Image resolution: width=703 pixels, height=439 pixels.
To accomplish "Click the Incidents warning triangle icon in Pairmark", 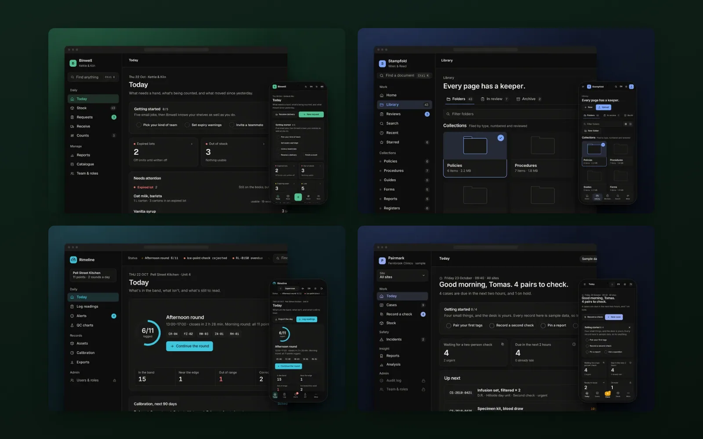I will tap(381, 339).
